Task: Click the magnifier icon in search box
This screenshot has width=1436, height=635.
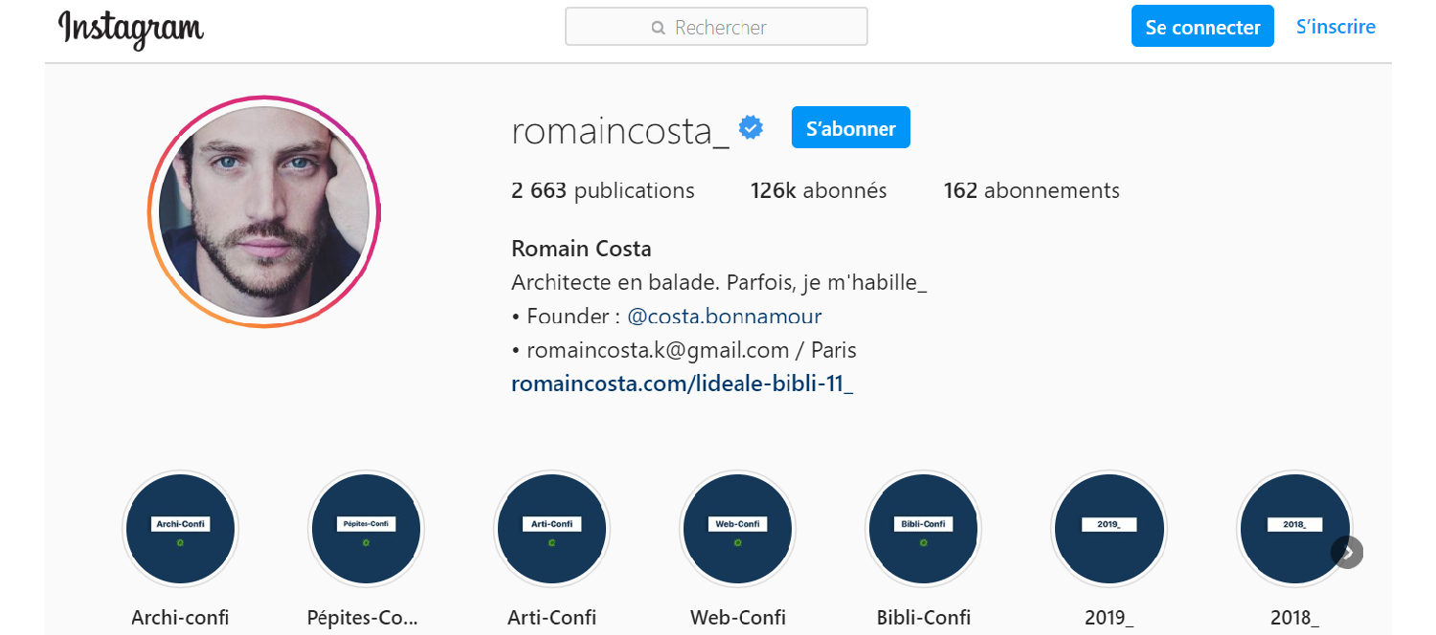Action: click(x=659, y=28)
